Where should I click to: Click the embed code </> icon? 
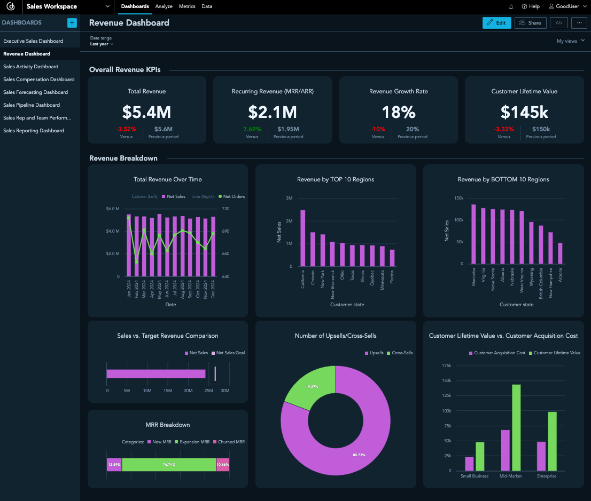coord(559,22)
